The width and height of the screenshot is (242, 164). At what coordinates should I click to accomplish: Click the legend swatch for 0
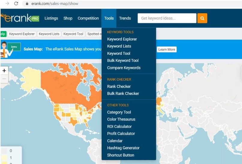pyautogui.click(x=4, y=151)
